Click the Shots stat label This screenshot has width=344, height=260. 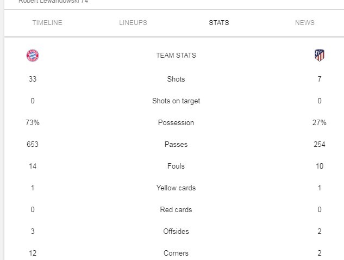[x=176, y=79]
